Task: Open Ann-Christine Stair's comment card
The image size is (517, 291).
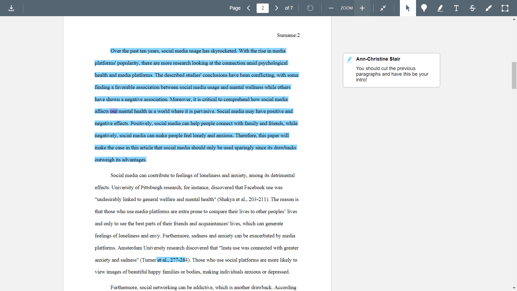Action: pos(391,70)
